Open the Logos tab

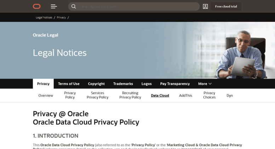pos(147,84)
